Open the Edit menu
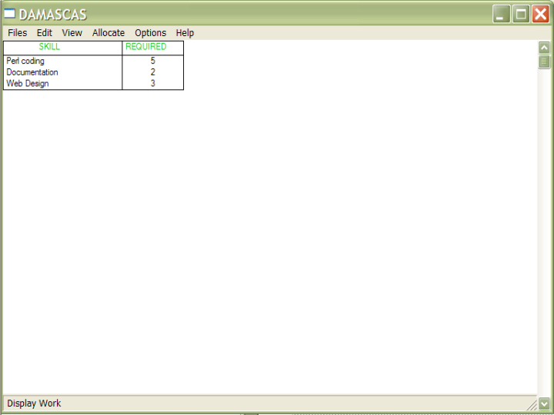Viewport: 554px width, 415px height. pyautogui.click(x=45, y=33)
